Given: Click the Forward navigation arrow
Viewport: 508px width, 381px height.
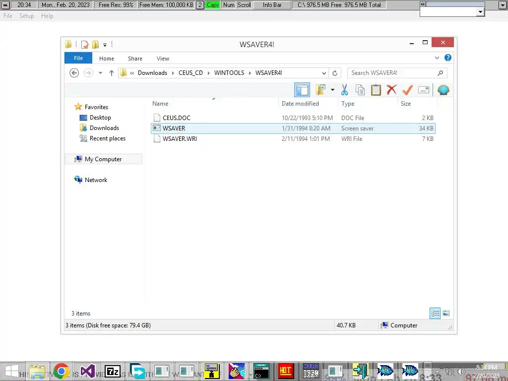Looking at the screenshot, I should (88, 73).
